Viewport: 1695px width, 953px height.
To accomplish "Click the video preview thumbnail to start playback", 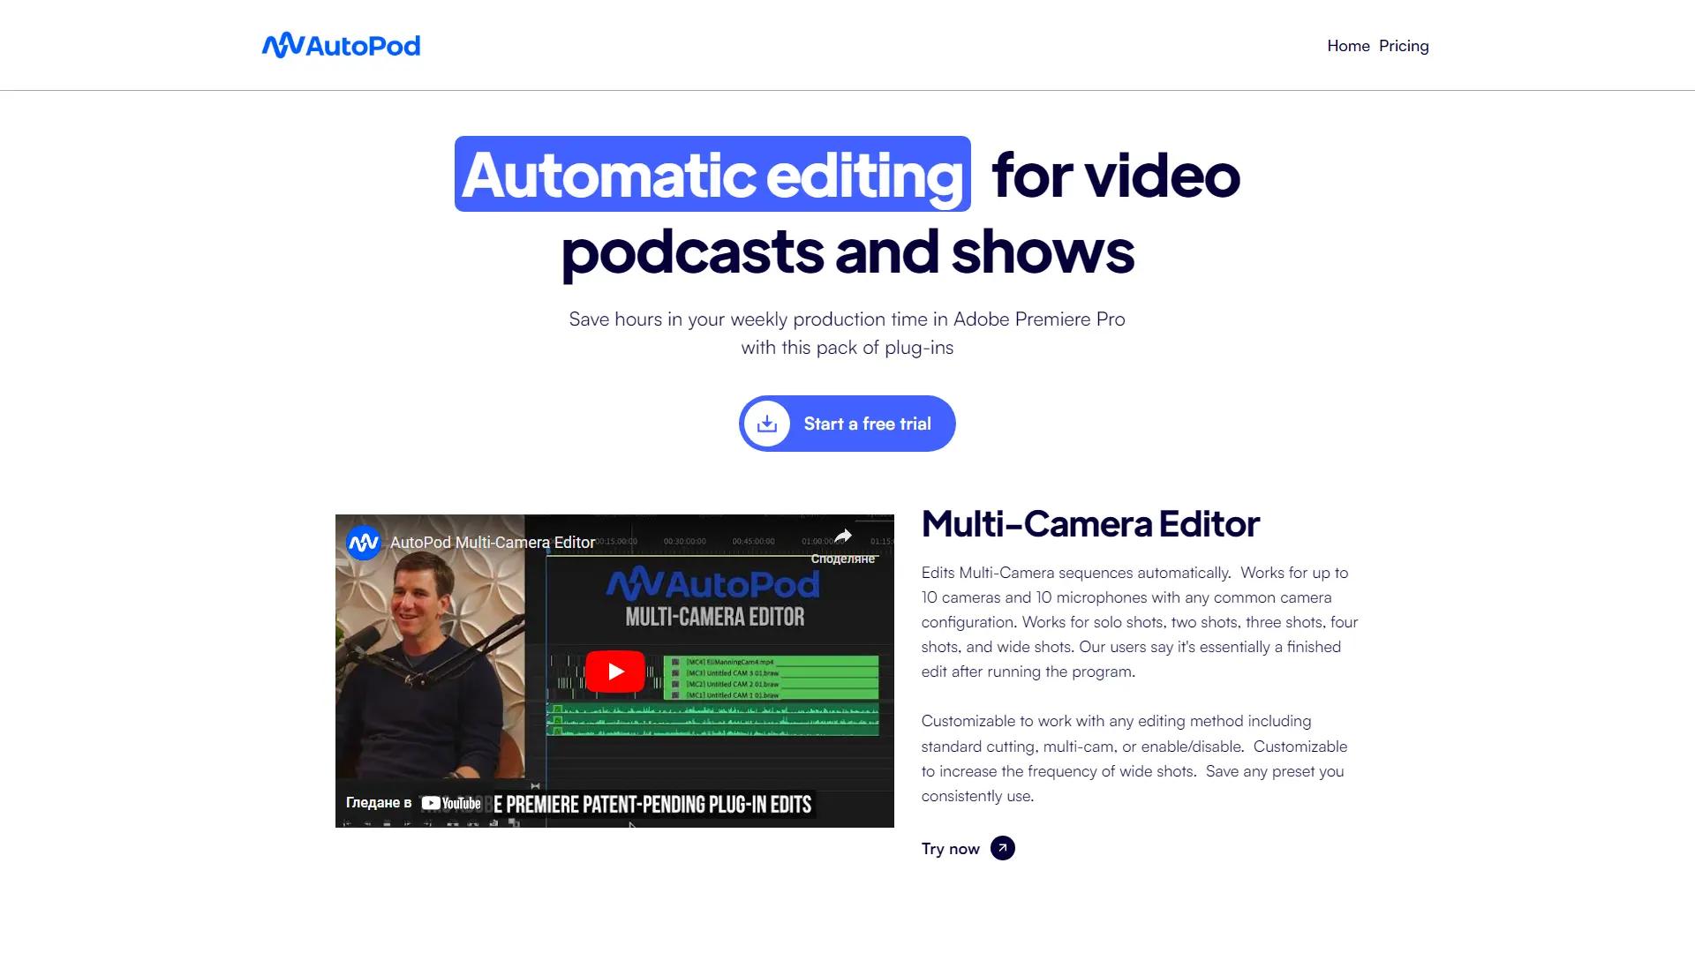I will (614, 671).
